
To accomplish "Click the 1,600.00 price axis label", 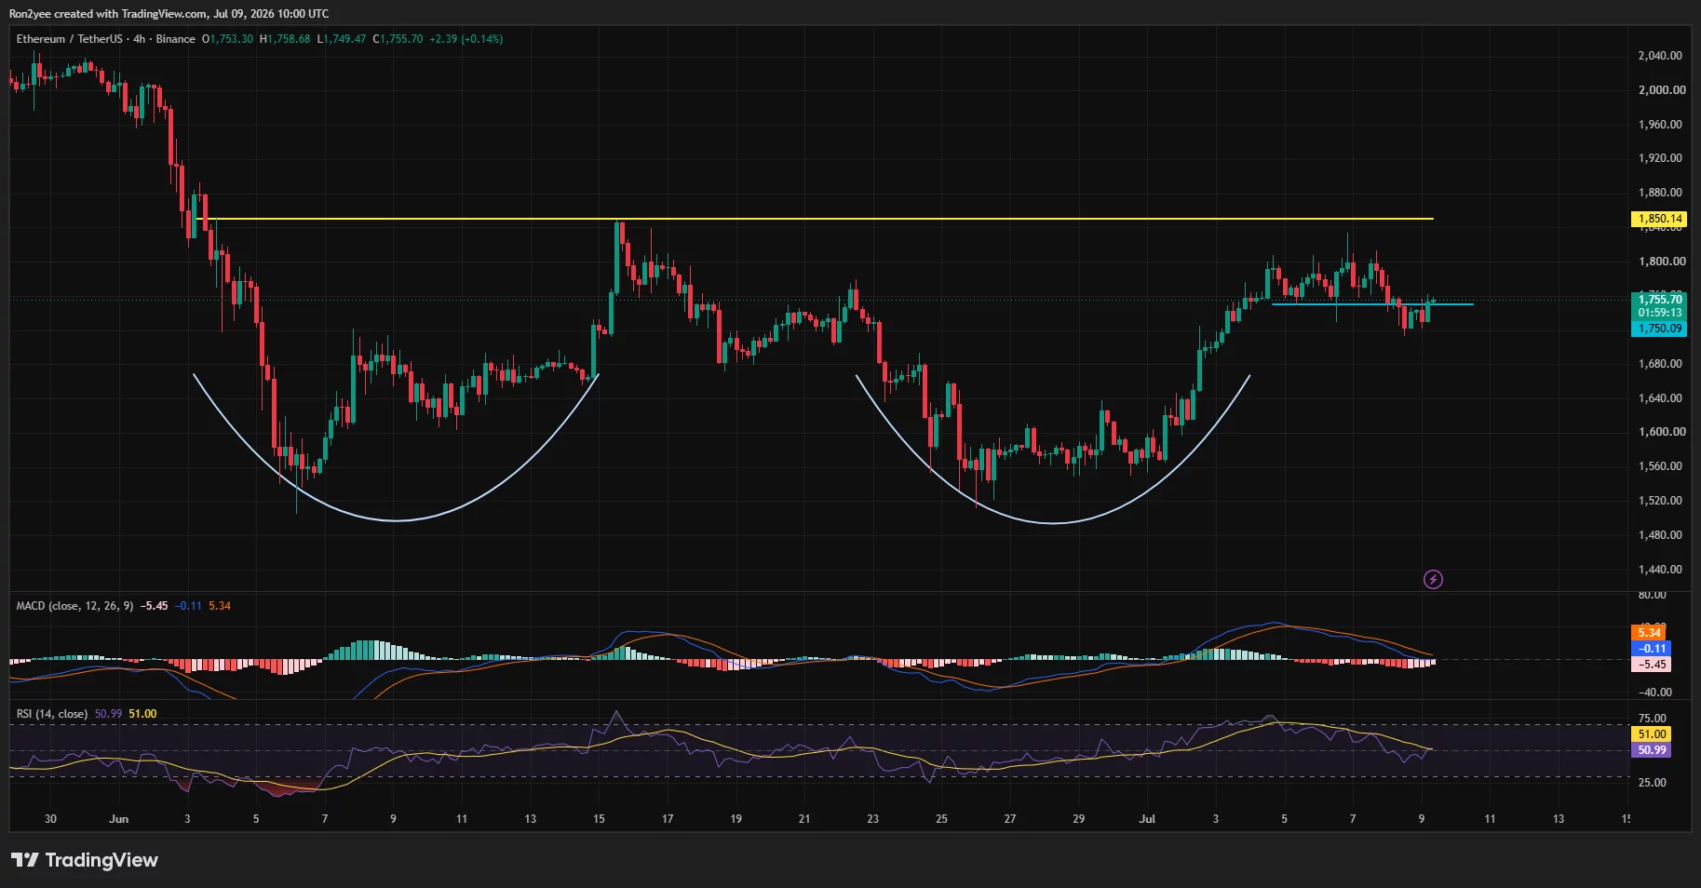I will 1662,432.
